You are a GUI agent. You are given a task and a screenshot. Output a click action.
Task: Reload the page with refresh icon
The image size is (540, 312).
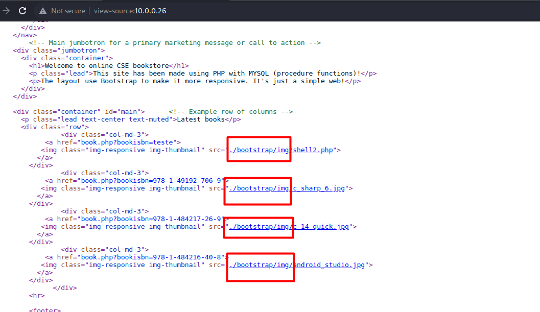coord(22,11)
